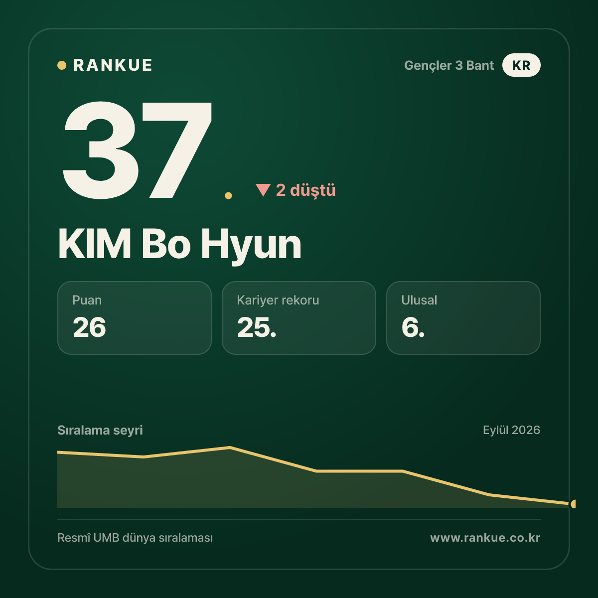Select the KR country badge
Screen dimensions: 598x598
521,65
